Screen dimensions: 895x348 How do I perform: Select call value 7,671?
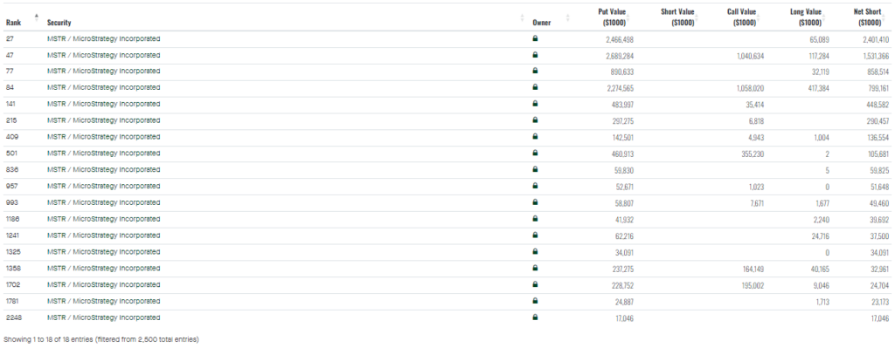[x=756, y=203]
